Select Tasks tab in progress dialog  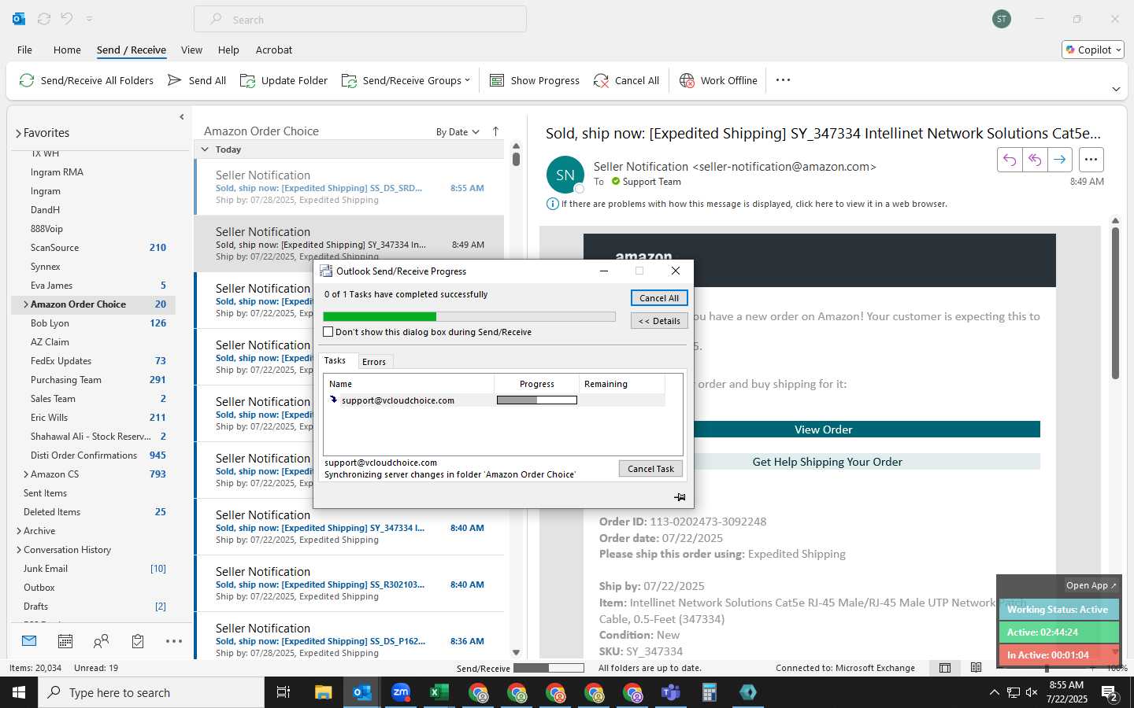tap(335, 360)
